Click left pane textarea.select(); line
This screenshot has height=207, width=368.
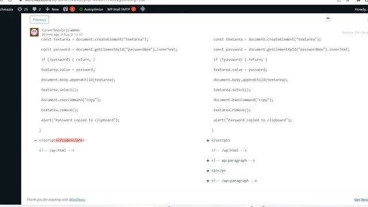tap(60, 90)
